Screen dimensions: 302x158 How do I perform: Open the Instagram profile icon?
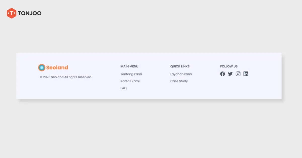pos(238,74)
